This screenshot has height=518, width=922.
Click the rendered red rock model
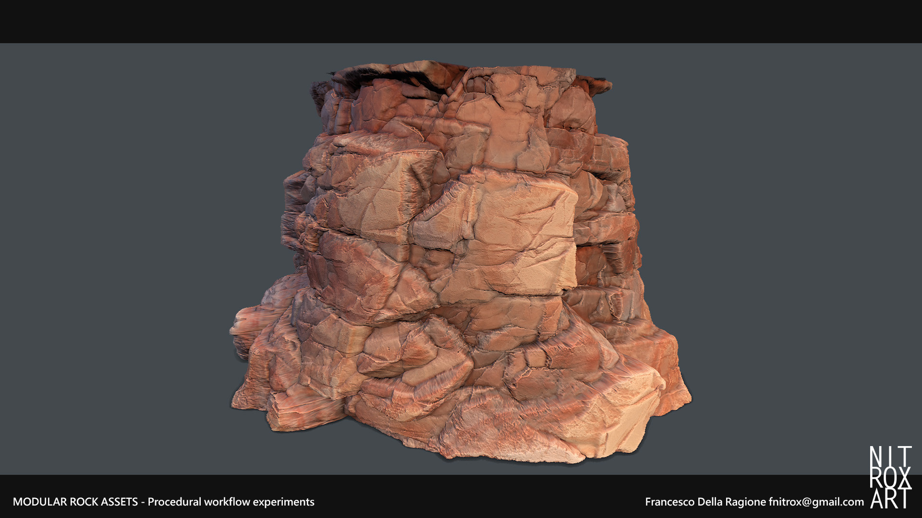click(460, 261)
